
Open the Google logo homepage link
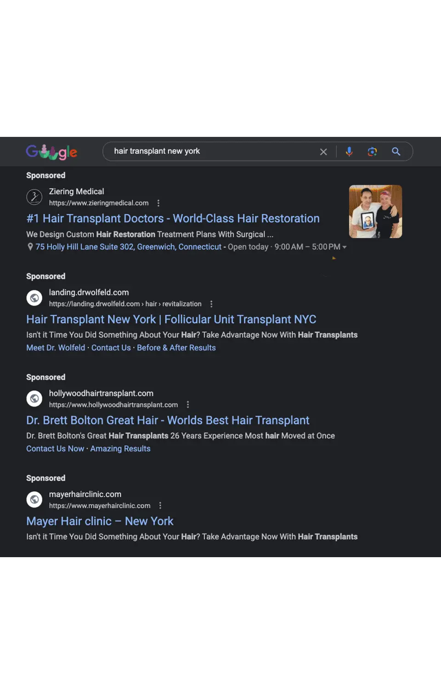point(51,152)
